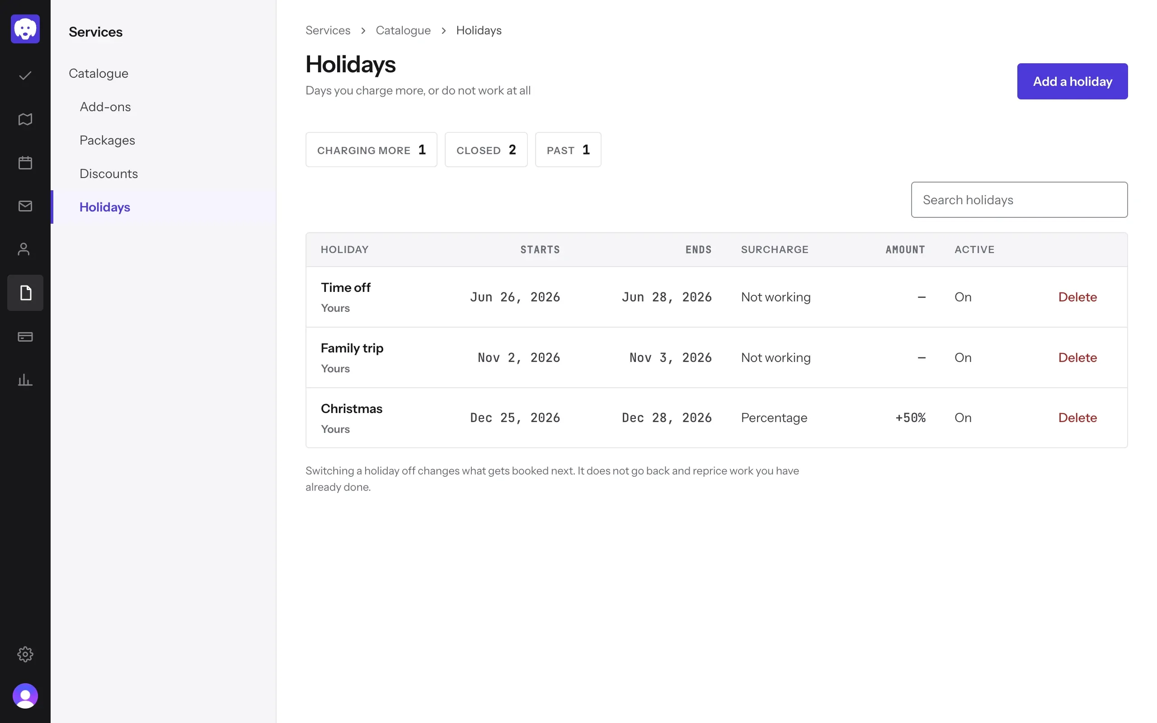Select the document services icon in sidebar

25,293
